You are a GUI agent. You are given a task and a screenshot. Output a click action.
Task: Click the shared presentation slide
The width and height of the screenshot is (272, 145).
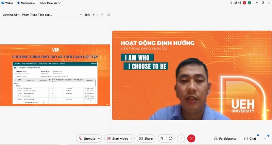tap(55, 75)
